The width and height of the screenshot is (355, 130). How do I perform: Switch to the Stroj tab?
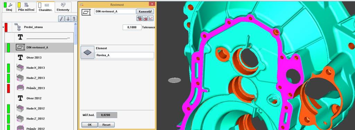(9, 7)
